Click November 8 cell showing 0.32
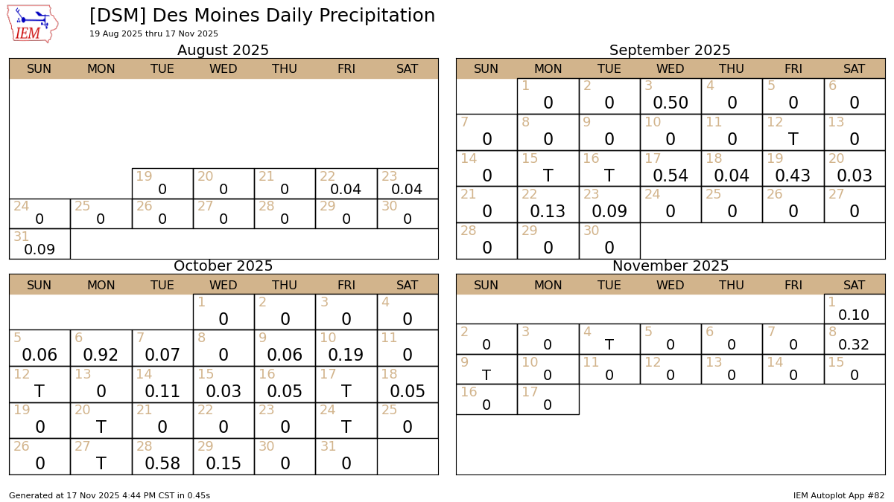The image size is (894, 502). click(854, 339)
